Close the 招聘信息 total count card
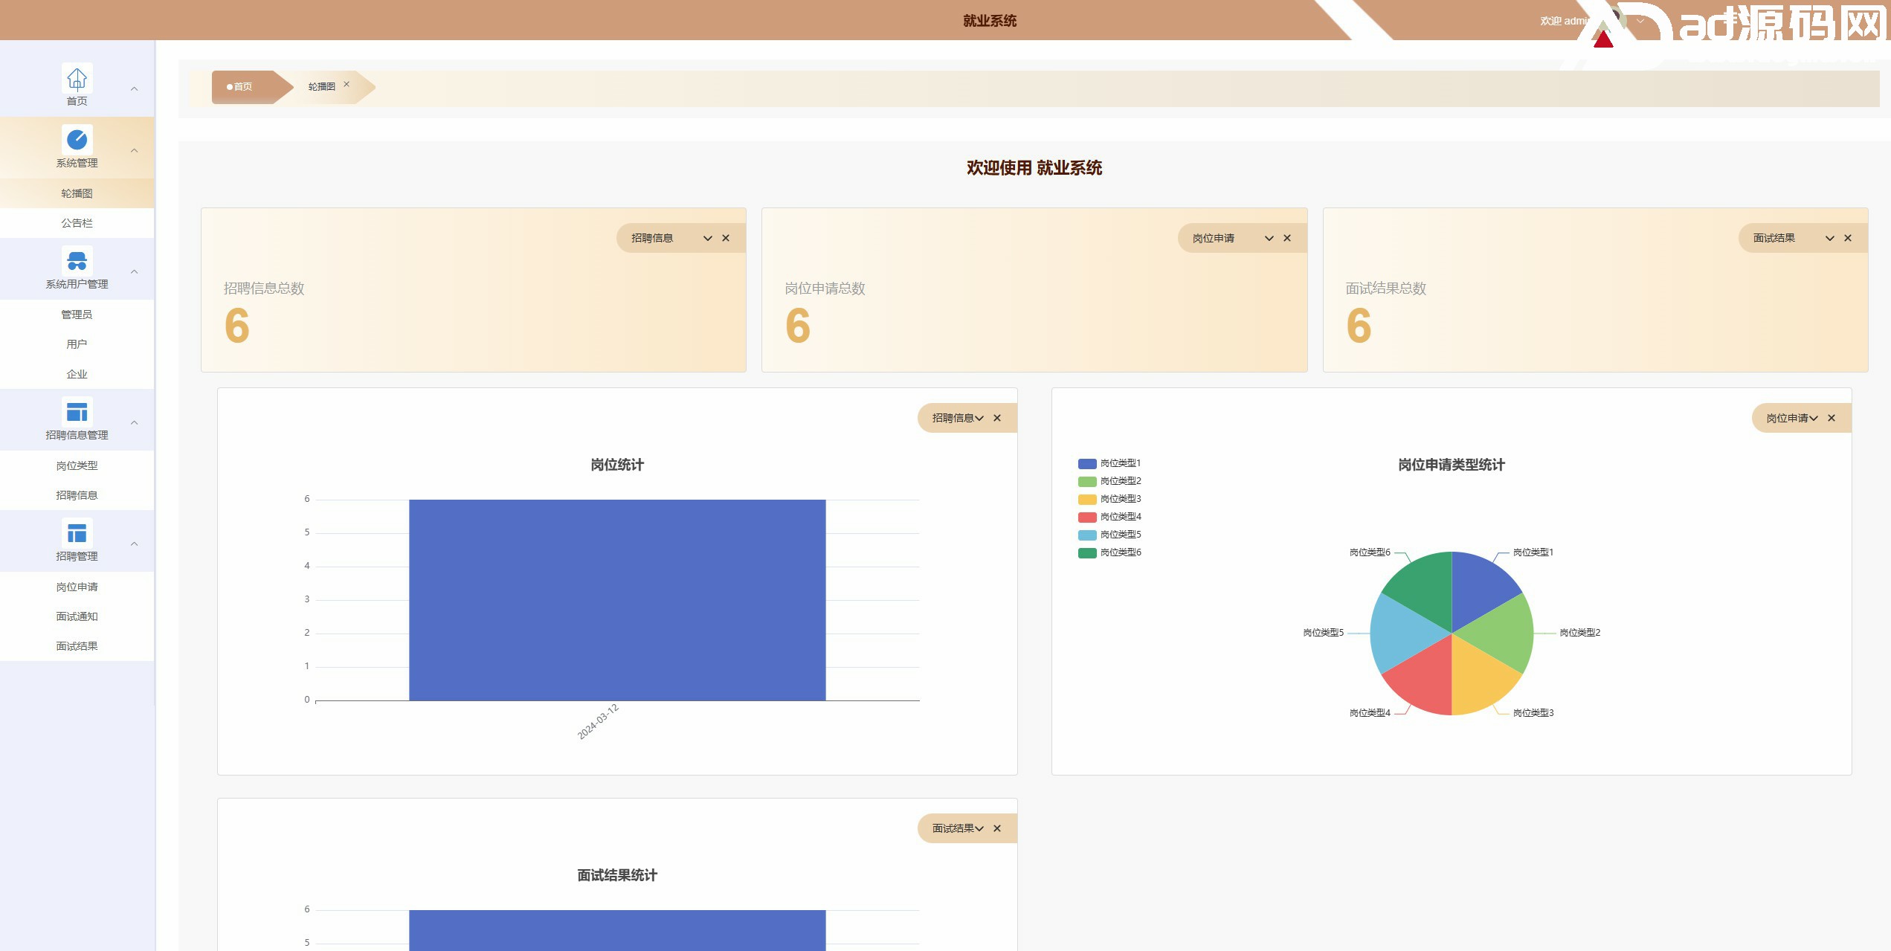Image resolution: width=1891 pixels, height=951 pixels. coord(726,239)
